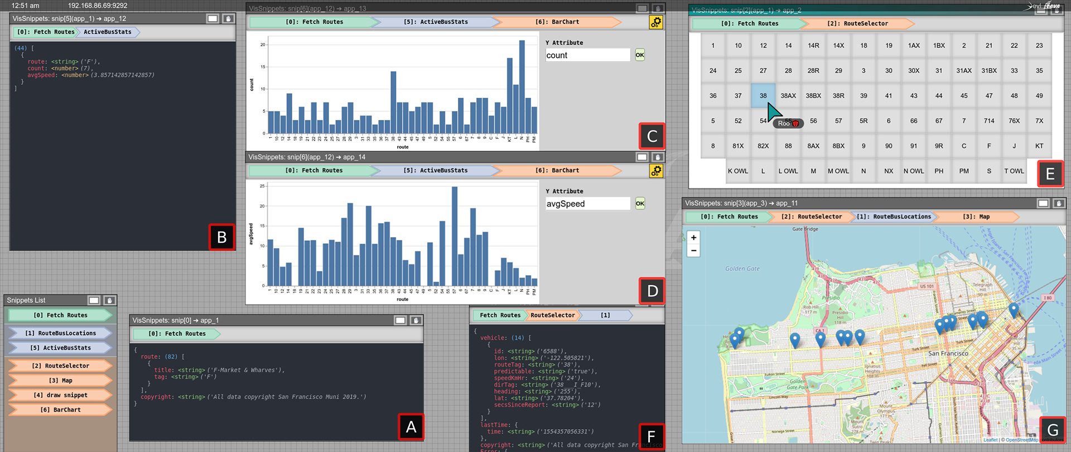Focus the Y Attribute field containing count
The height and width of the screenshot is (452, 1071).
point(588,55)
